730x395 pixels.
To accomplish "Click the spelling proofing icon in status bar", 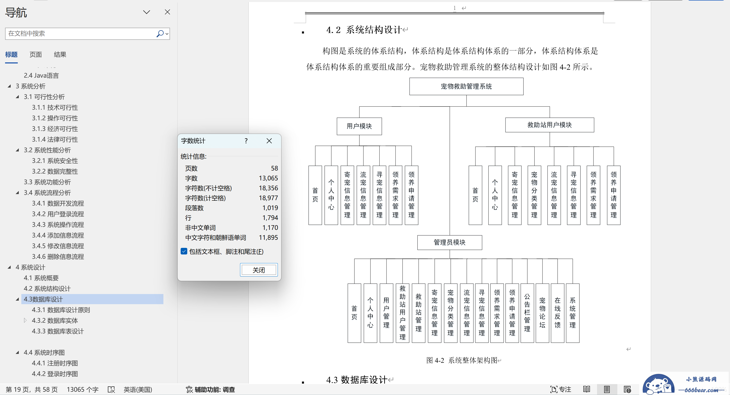I will coord(111,389).
